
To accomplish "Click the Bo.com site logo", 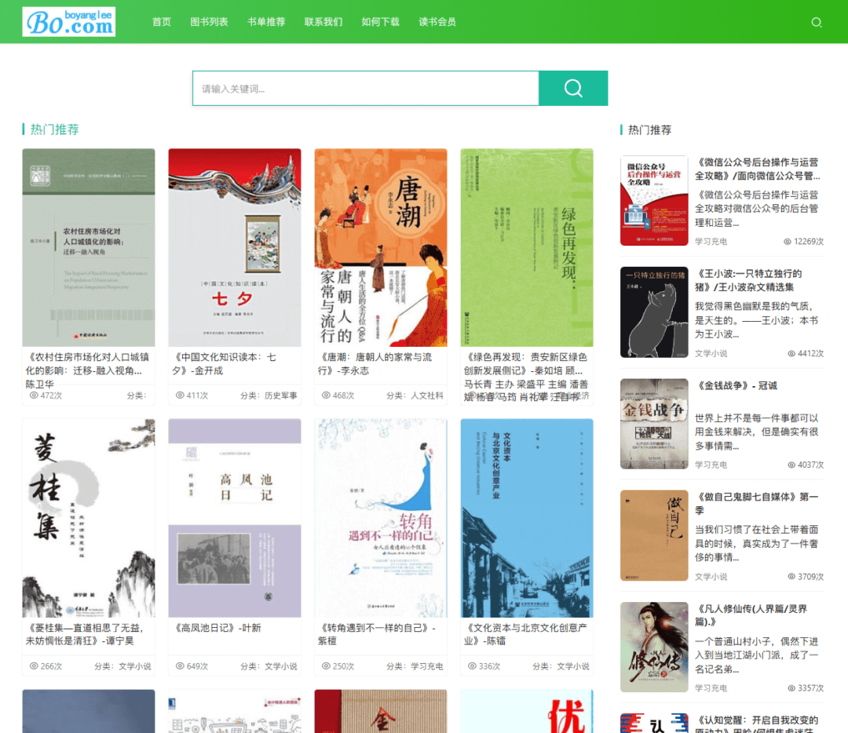I will click(x=68, y=21).
